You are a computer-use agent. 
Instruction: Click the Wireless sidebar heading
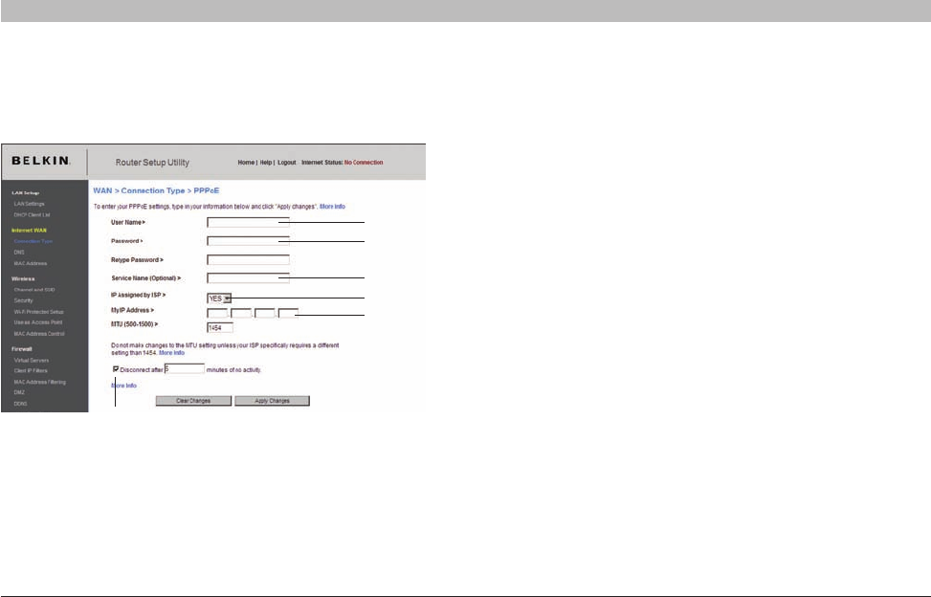(x=23, y=278)
